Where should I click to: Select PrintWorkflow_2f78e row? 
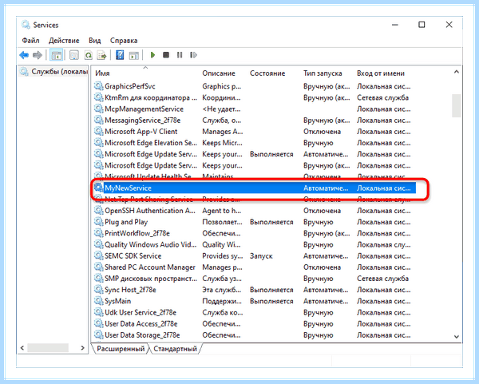tap(254, 233)
